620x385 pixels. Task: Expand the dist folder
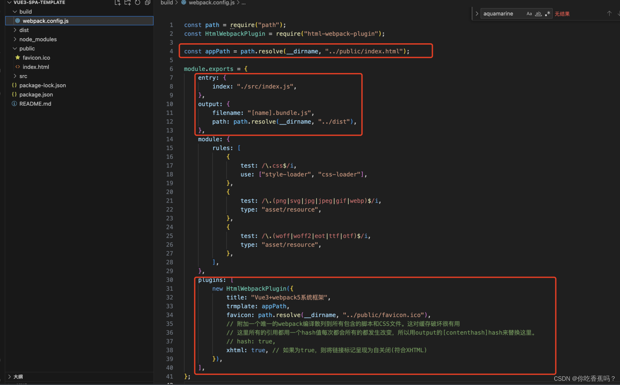pos(15,30)
